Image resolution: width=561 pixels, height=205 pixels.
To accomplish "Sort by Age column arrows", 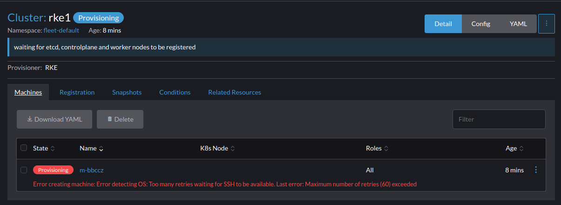I will pos(521,149).
